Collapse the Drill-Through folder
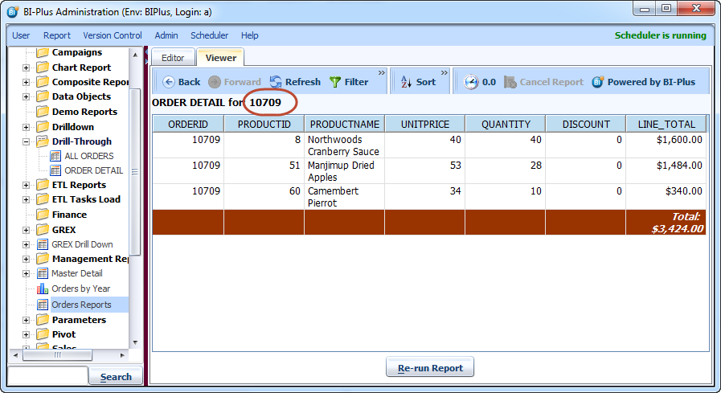721x393 pixels. tap(26, 141)
